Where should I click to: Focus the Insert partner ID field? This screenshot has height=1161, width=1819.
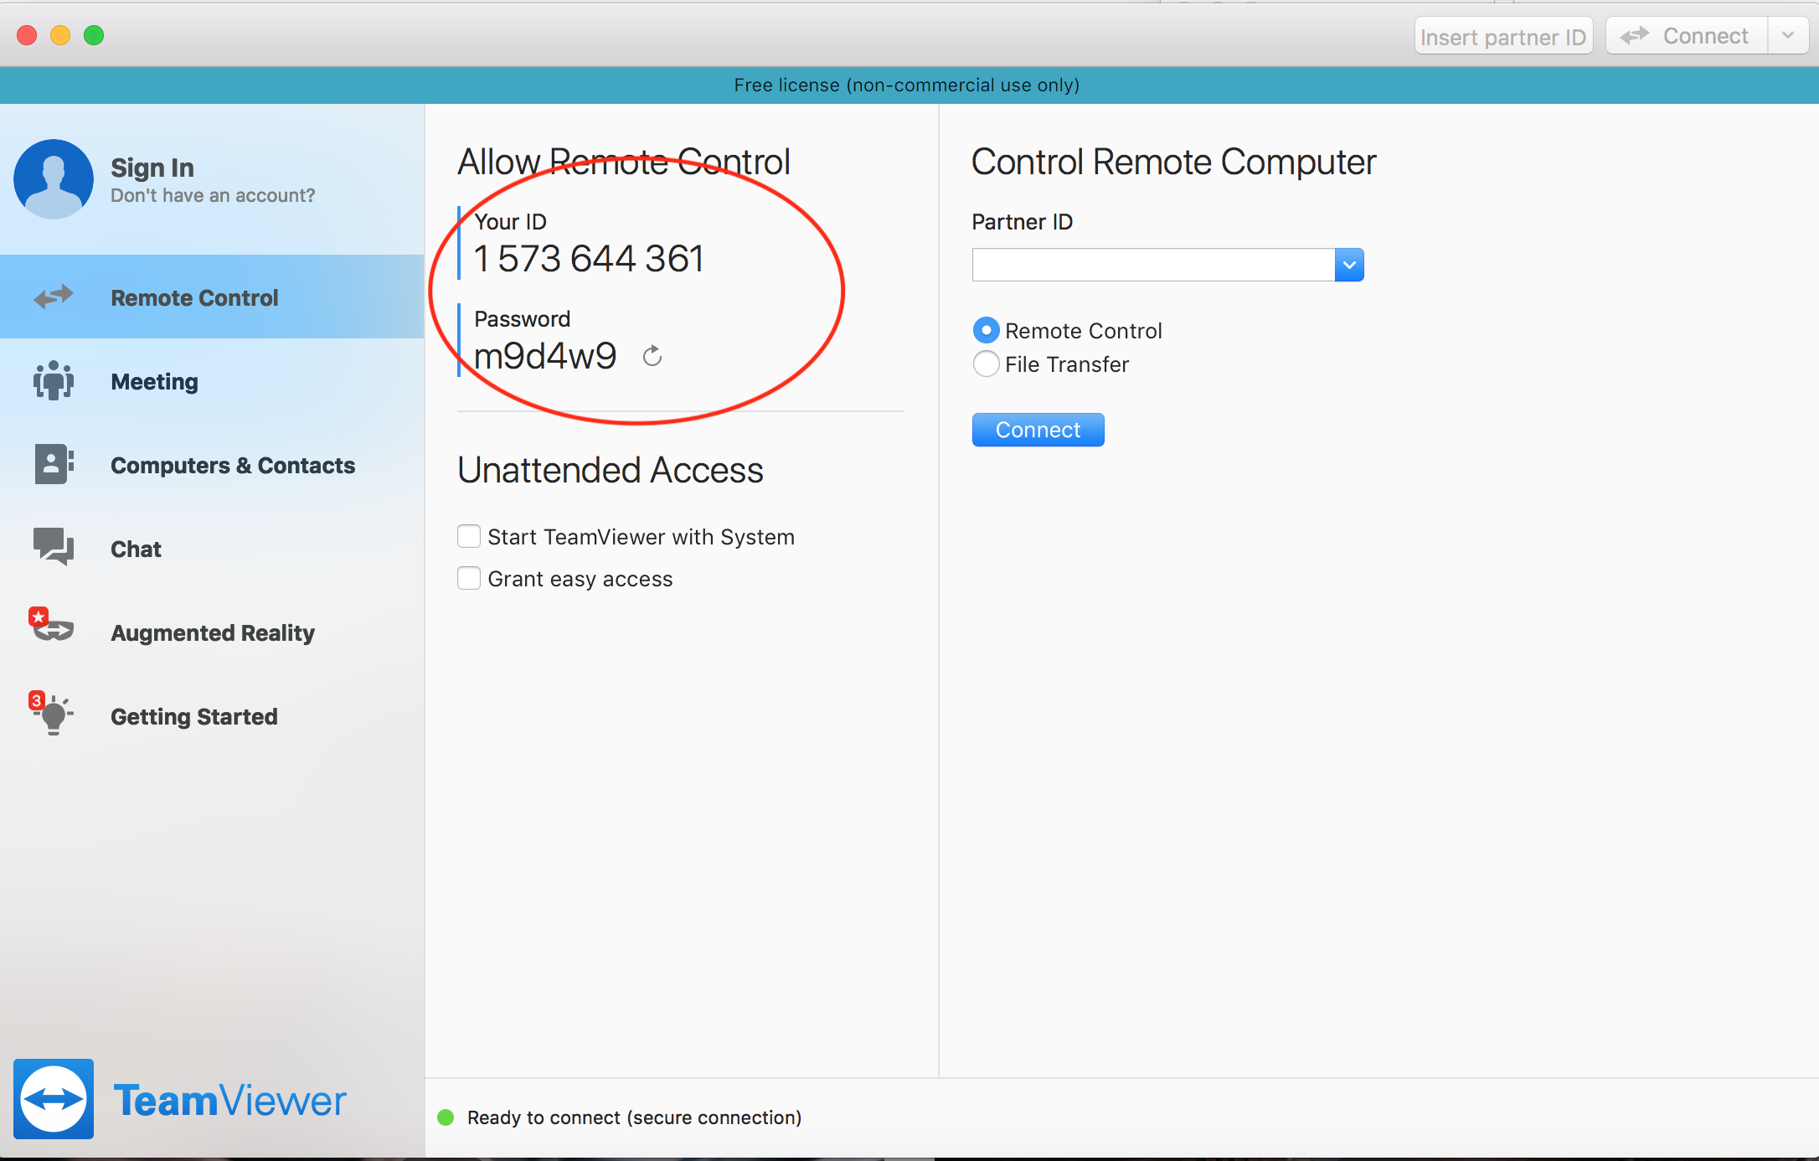[1502, 37]
